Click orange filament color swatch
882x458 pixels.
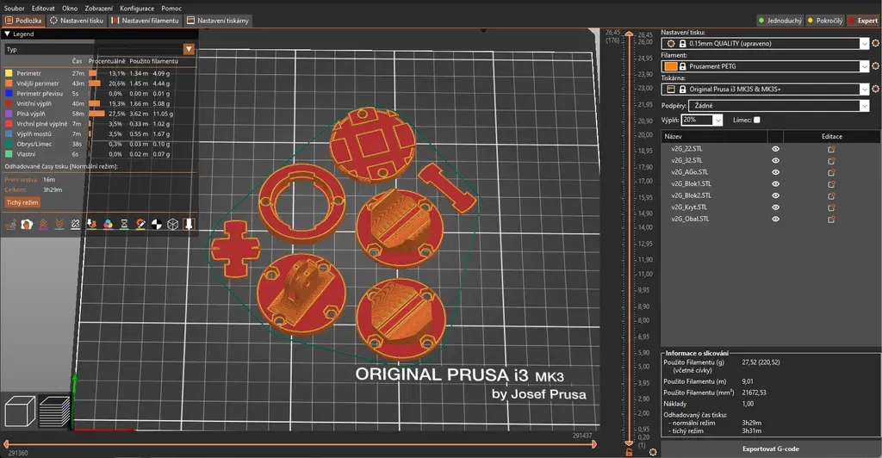671,66
